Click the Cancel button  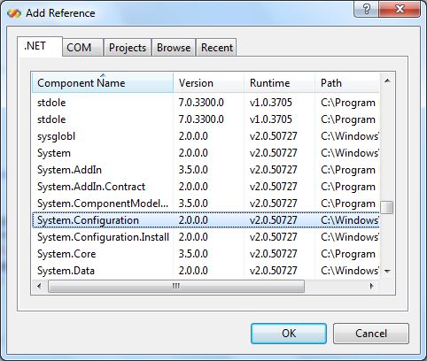click(x=371, y=334)
